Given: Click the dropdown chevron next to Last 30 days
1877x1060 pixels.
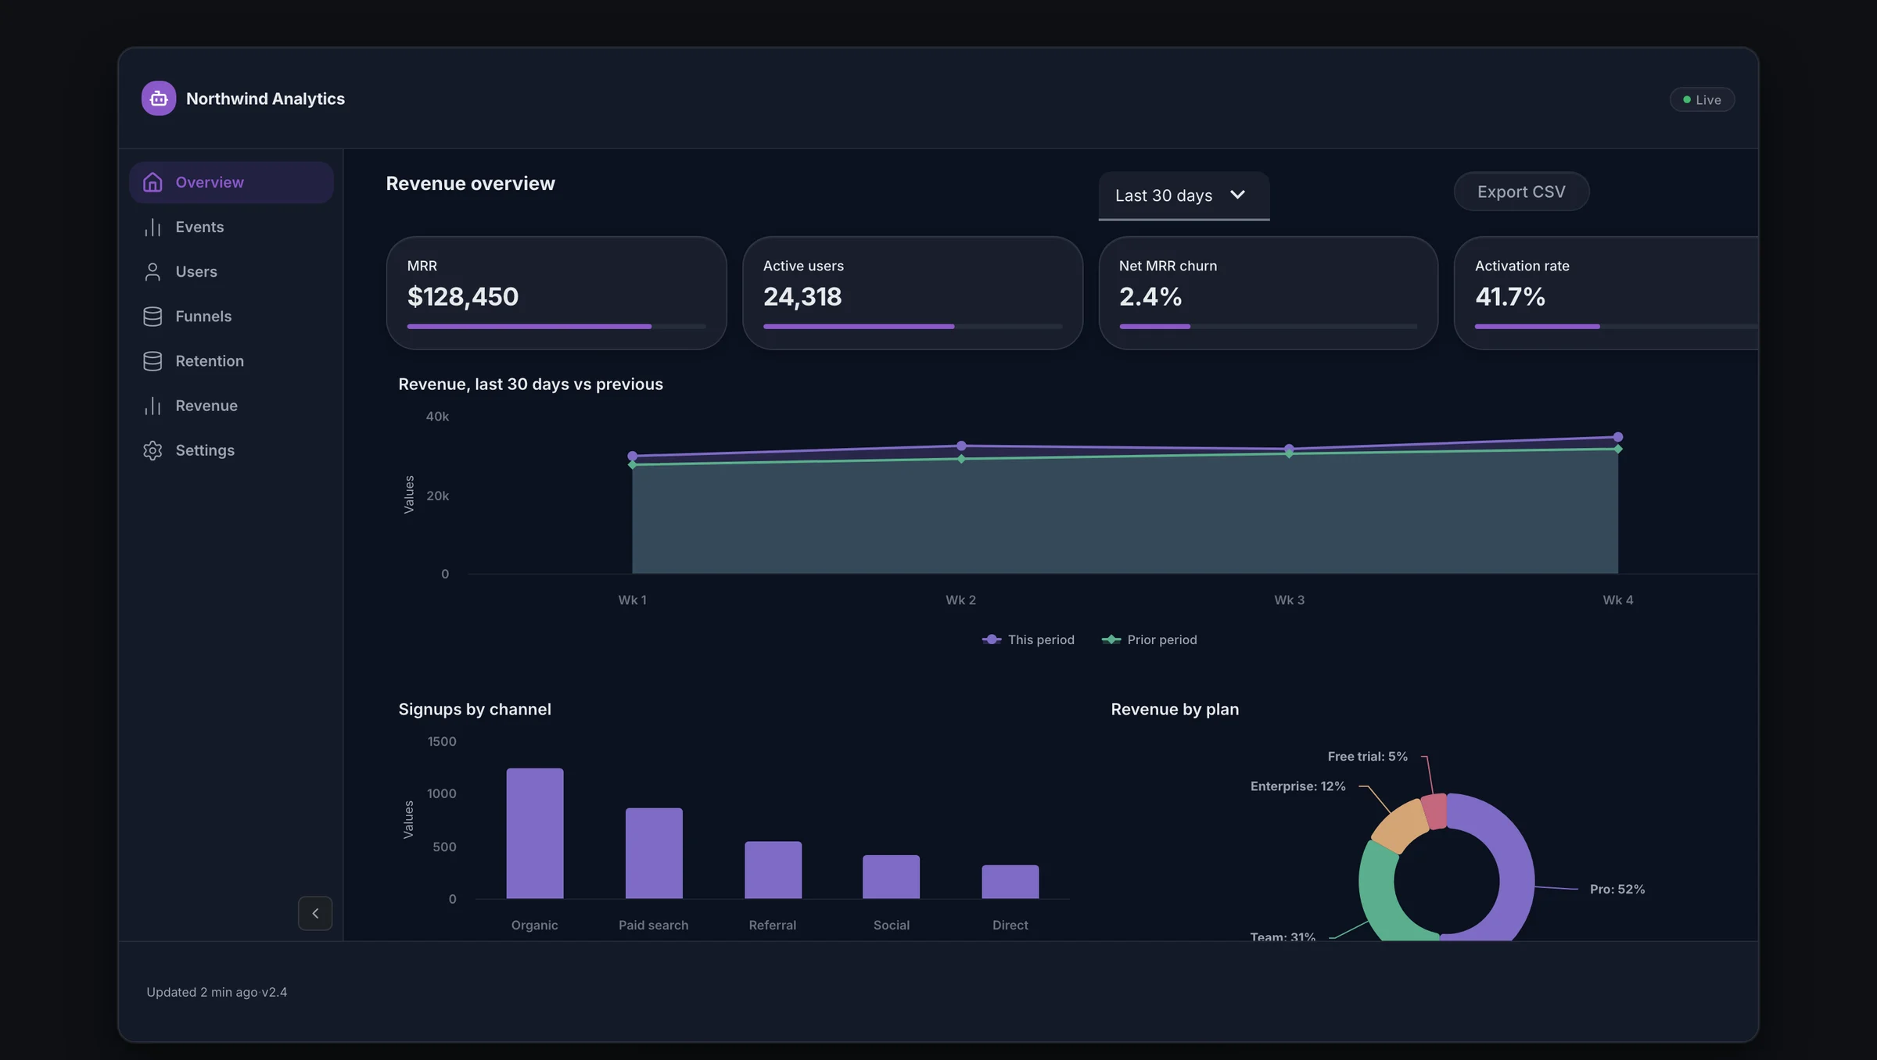Looking at the screenshot, I should [1237, 195].
